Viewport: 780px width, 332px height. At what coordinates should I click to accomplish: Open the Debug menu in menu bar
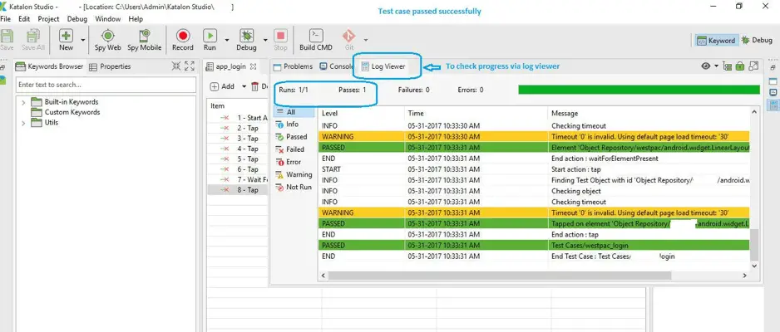point(77,19)
